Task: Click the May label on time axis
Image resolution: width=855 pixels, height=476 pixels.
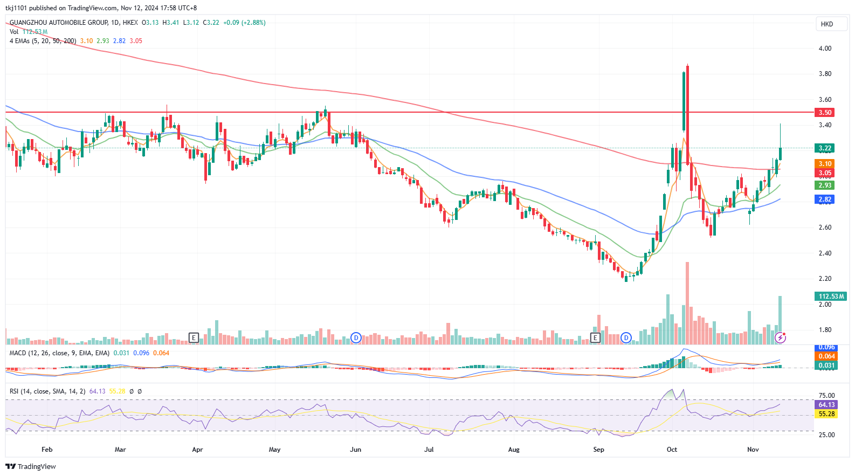Action: click(x=274, y=450)
